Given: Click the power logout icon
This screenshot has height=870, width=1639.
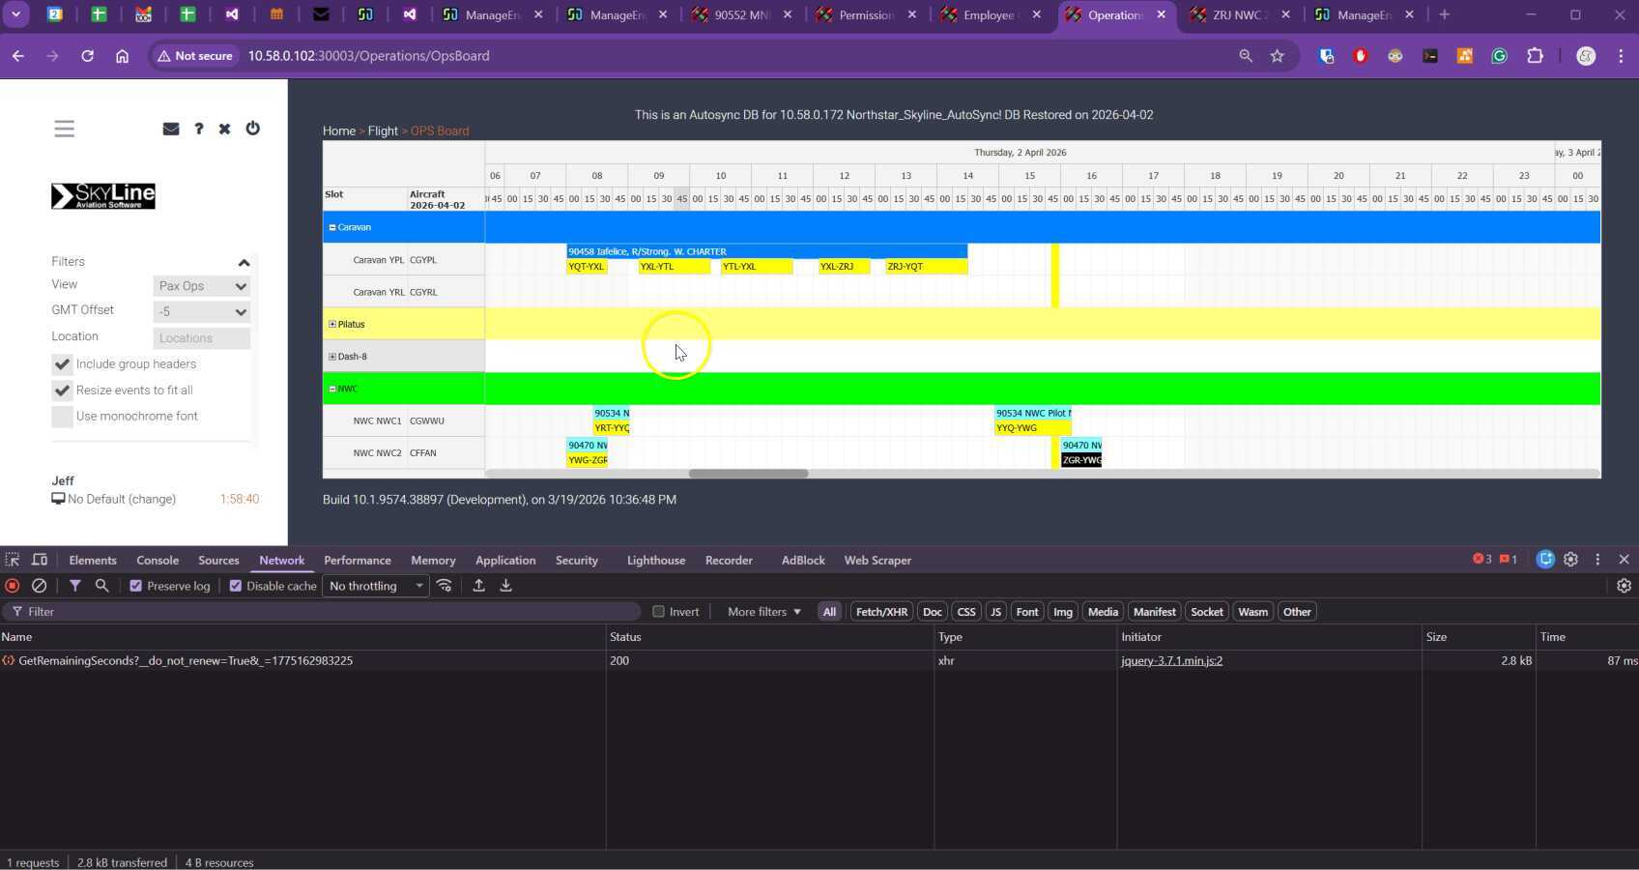Looking at the screenshot, I should pyautogui.click(x=252, y=129).
